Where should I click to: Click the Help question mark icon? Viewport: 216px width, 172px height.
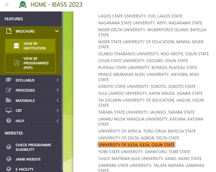[9, 121]
